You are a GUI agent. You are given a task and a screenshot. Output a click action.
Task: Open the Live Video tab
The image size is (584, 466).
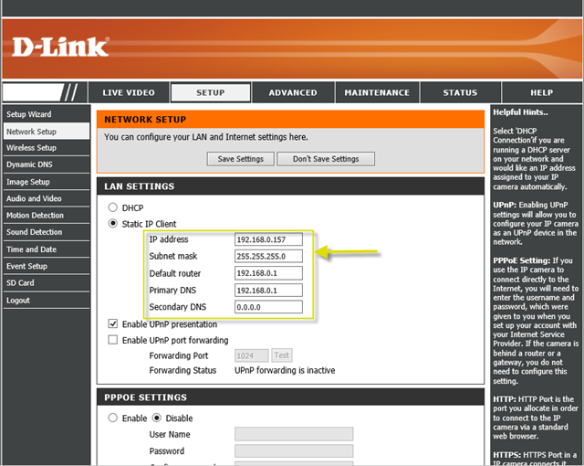[x=129, y=92]
